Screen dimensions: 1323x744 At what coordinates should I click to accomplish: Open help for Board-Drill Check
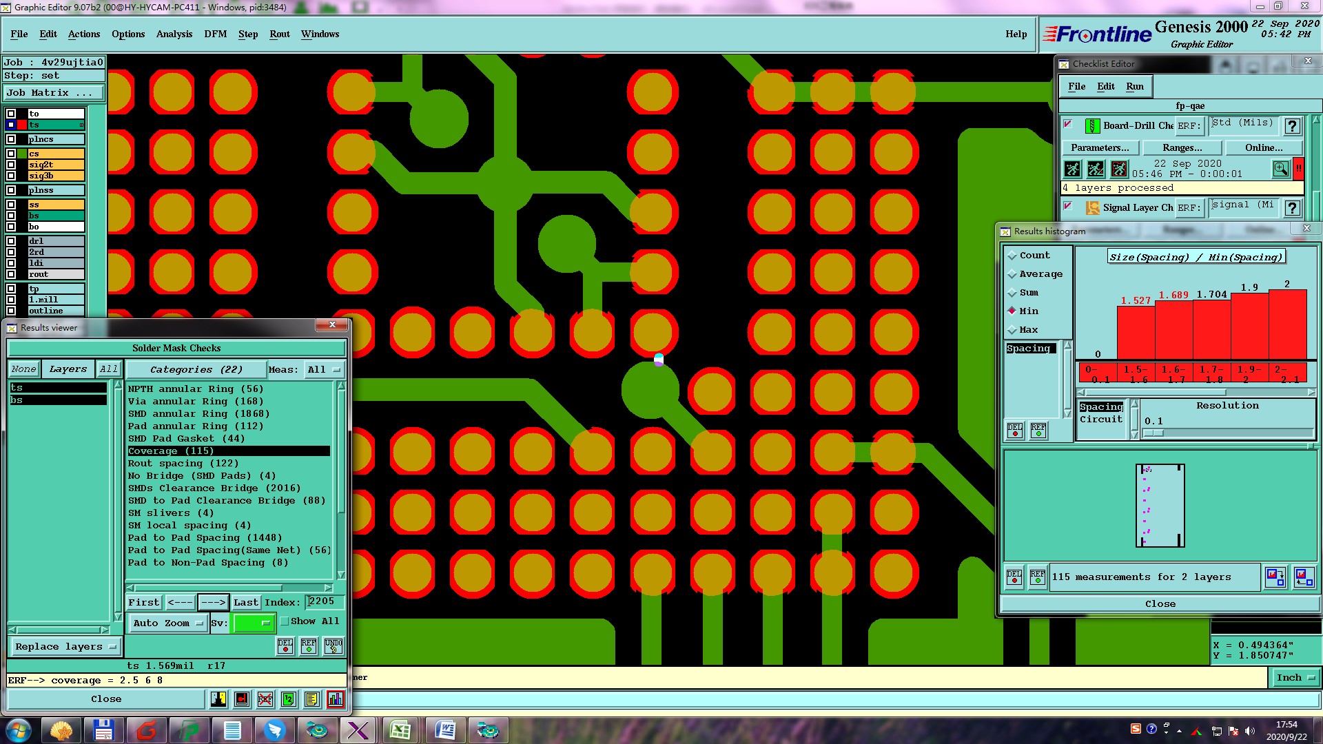pyautogui.click(x=1293, y=126)
